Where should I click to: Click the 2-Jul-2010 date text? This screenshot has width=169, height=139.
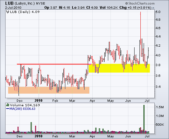(x=13, y=8)
